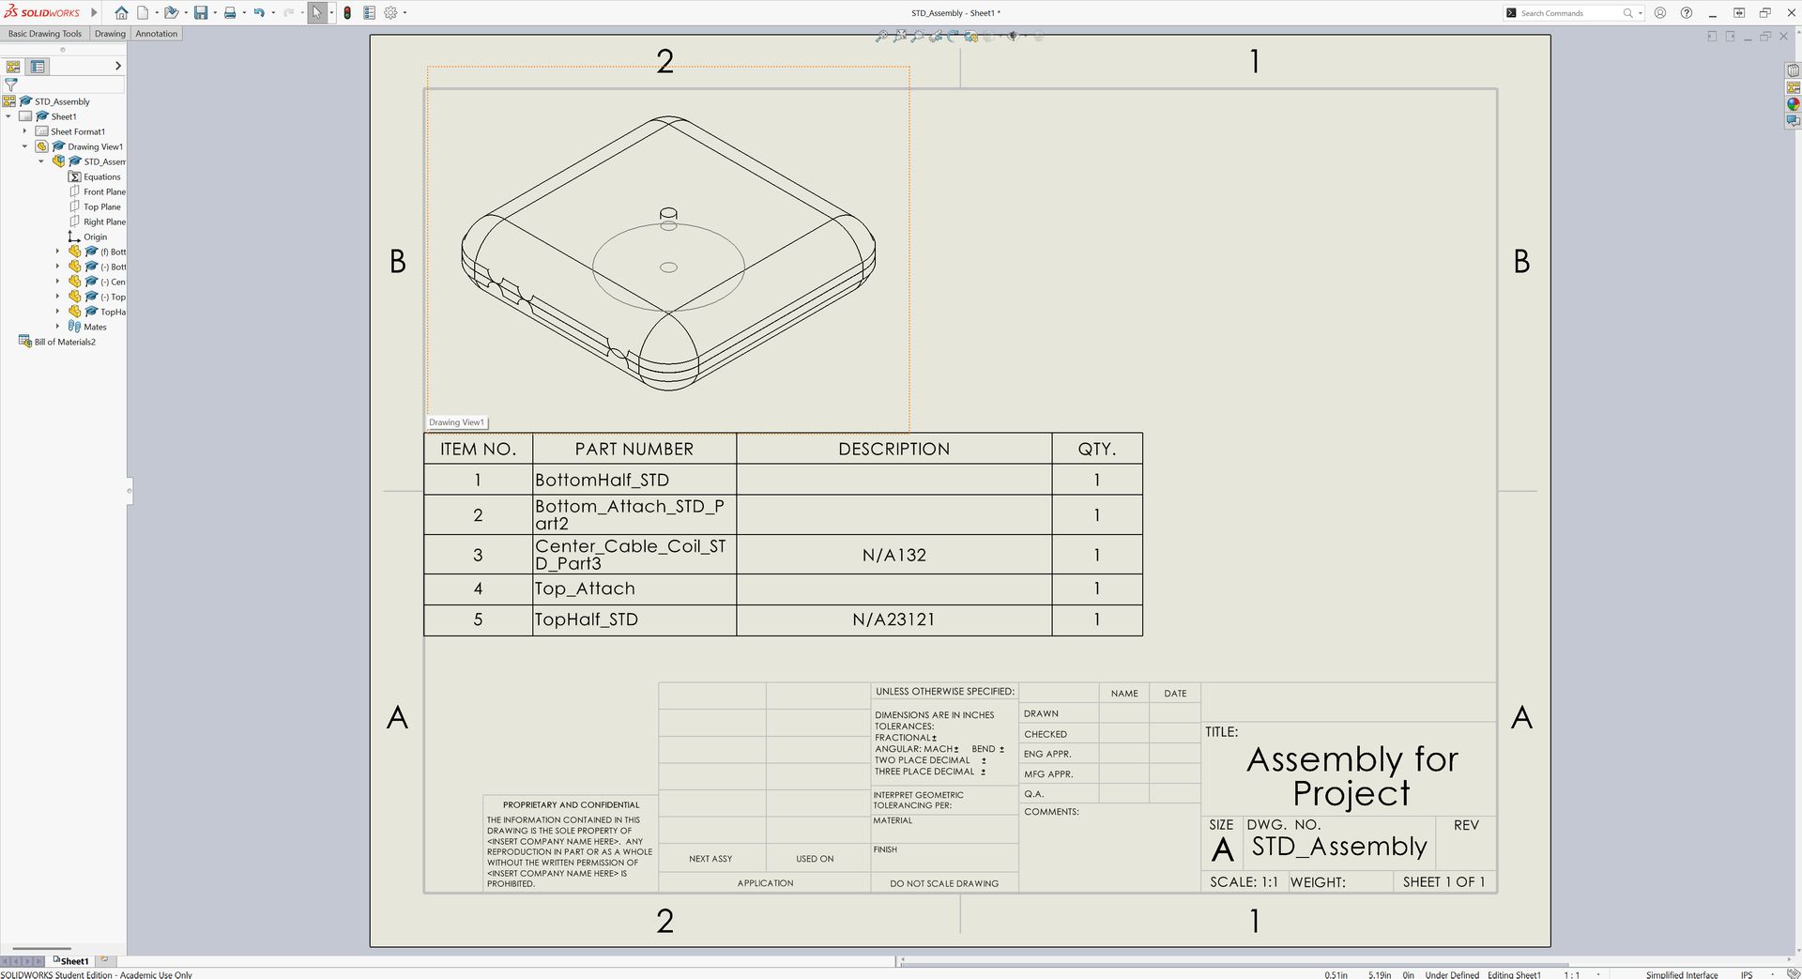This screenshot has height=979, width=1802.
Task: Switch to the Annotation tab
Action: [156, 34]
